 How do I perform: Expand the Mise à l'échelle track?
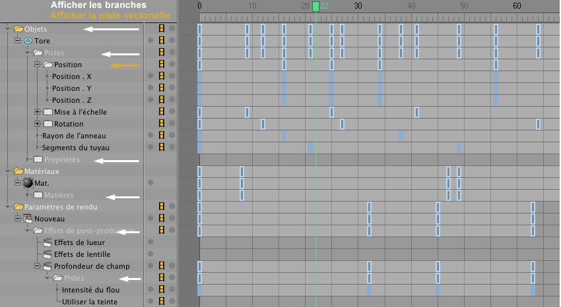(x=38, y=112)
